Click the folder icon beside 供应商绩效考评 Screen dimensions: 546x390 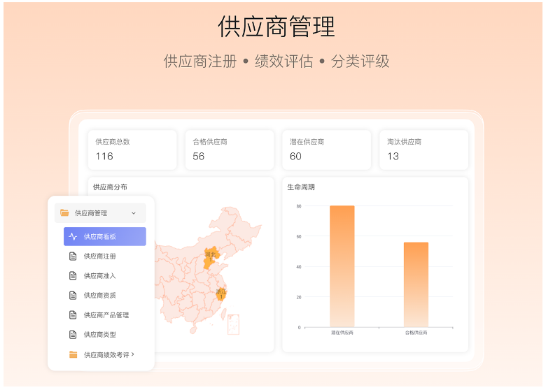(x=73, y=354)
